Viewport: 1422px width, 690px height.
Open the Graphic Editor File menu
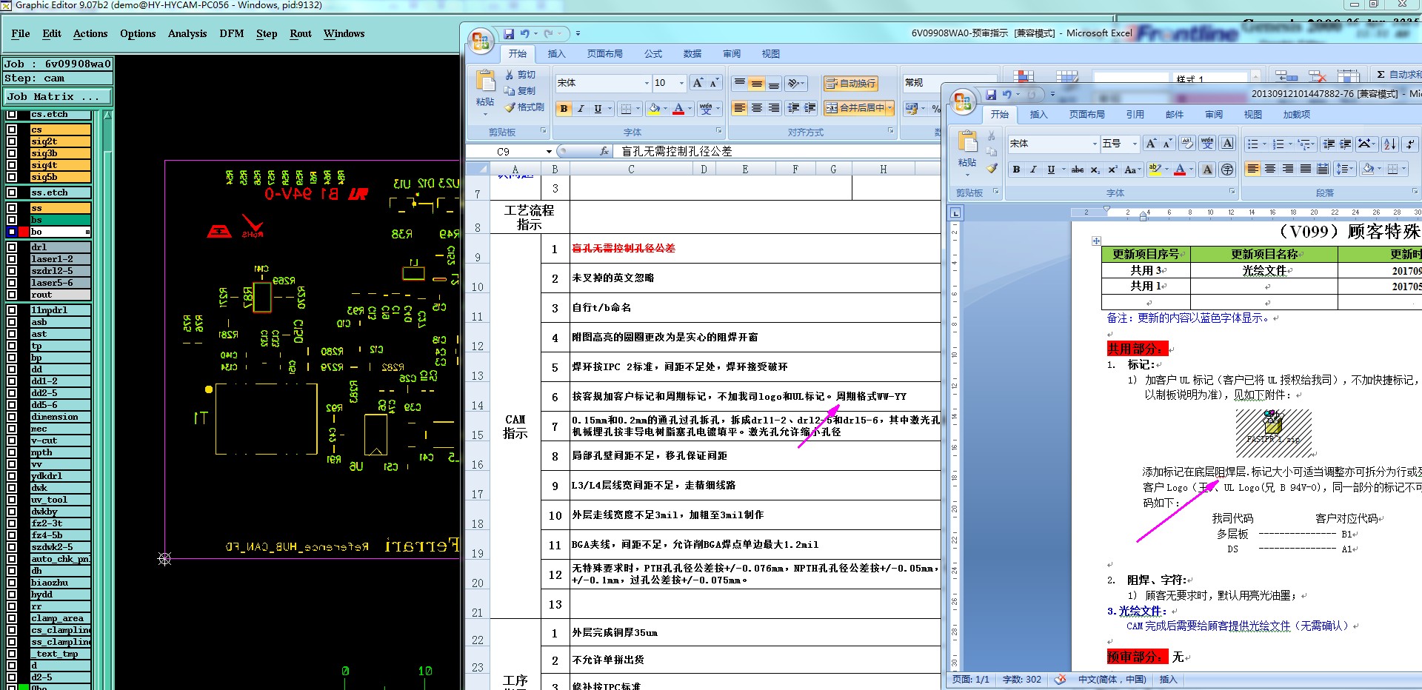click(x=21, y=34)
